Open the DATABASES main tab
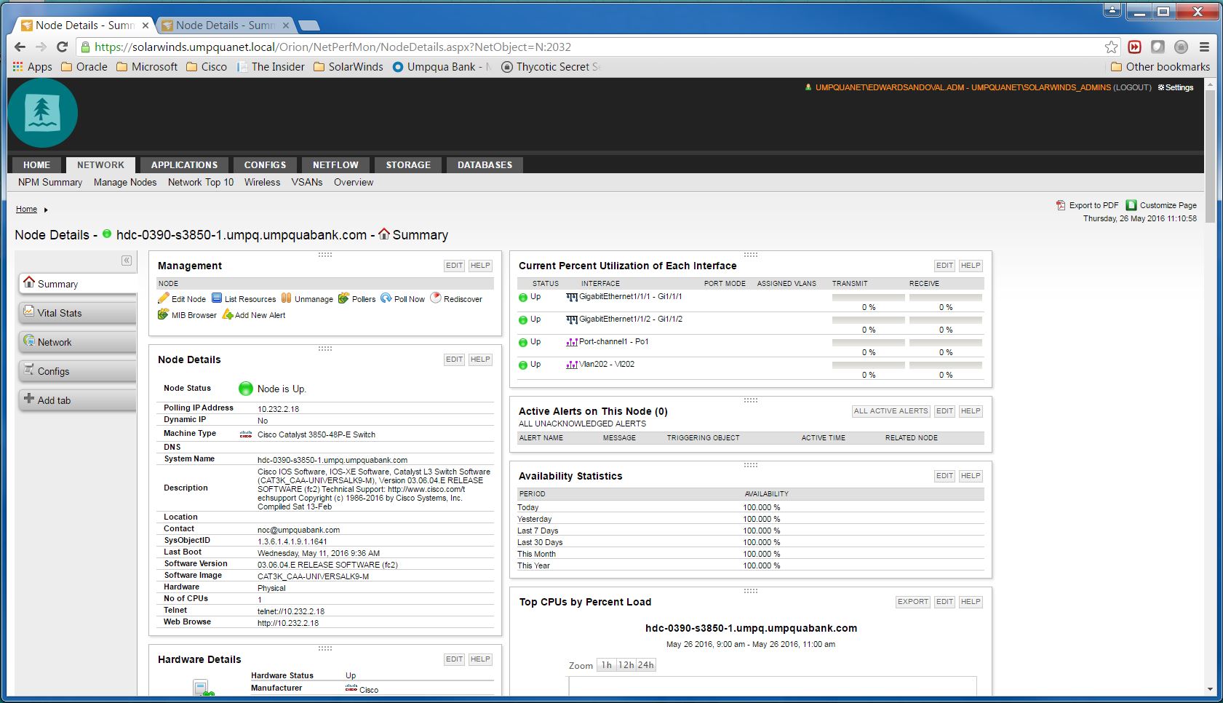 [x=485, y=165]
